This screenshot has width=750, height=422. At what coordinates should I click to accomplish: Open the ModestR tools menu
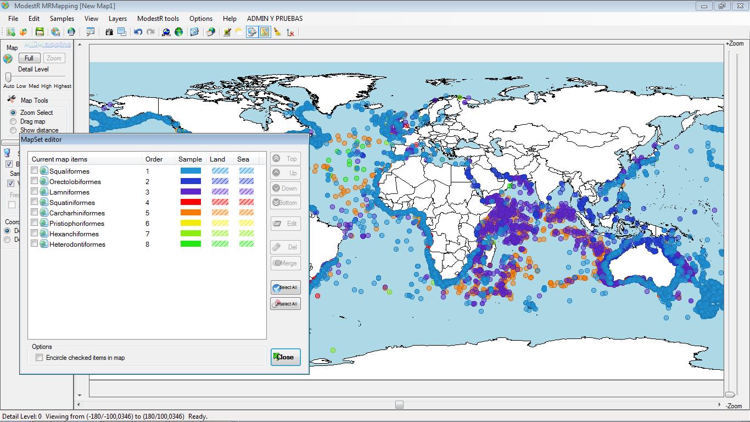pyautogui.click(x=158, y=18)
